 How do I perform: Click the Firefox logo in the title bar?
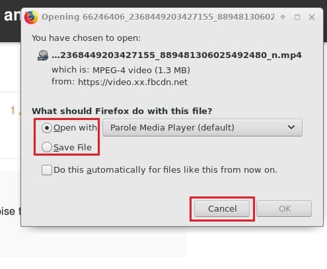(31, 17)
